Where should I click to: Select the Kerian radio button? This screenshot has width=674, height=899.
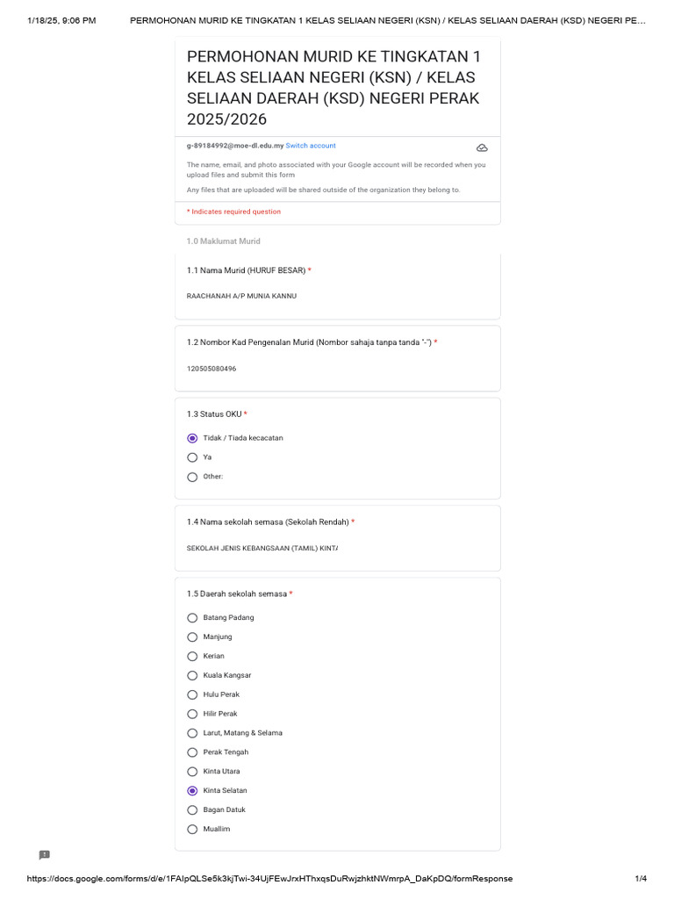coord(192,656)
